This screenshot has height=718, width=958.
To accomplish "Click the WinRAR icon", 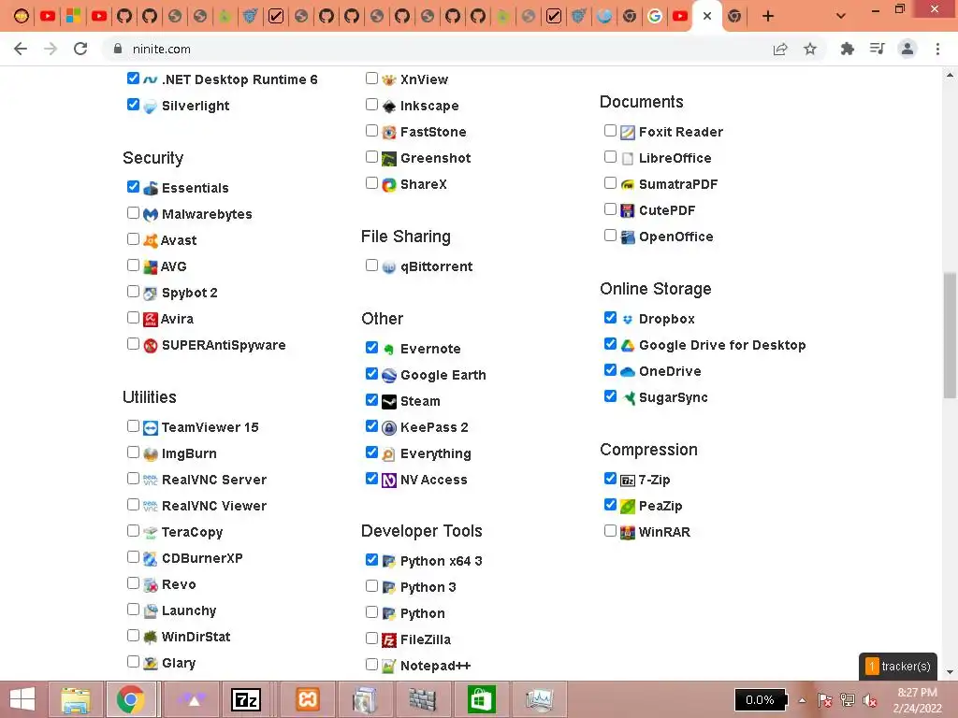I will [x=628, y=532].
